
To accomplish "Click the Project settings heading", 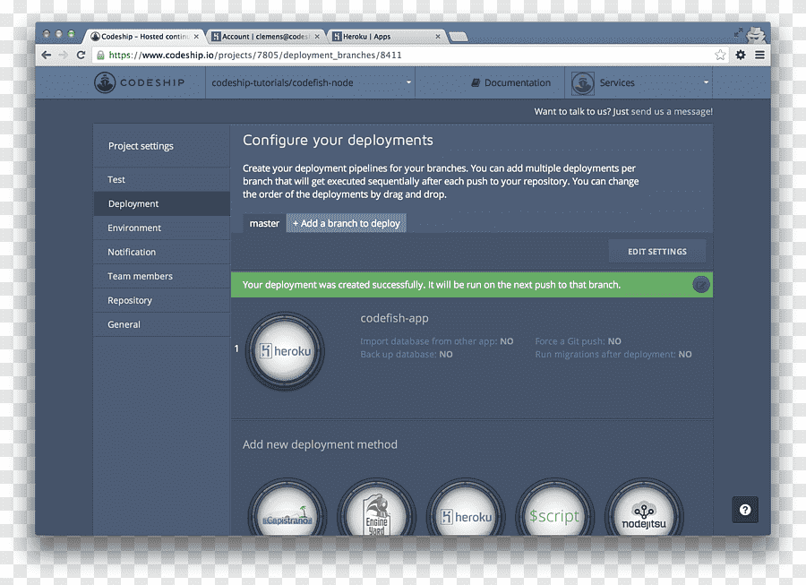I will click(141, 146).
